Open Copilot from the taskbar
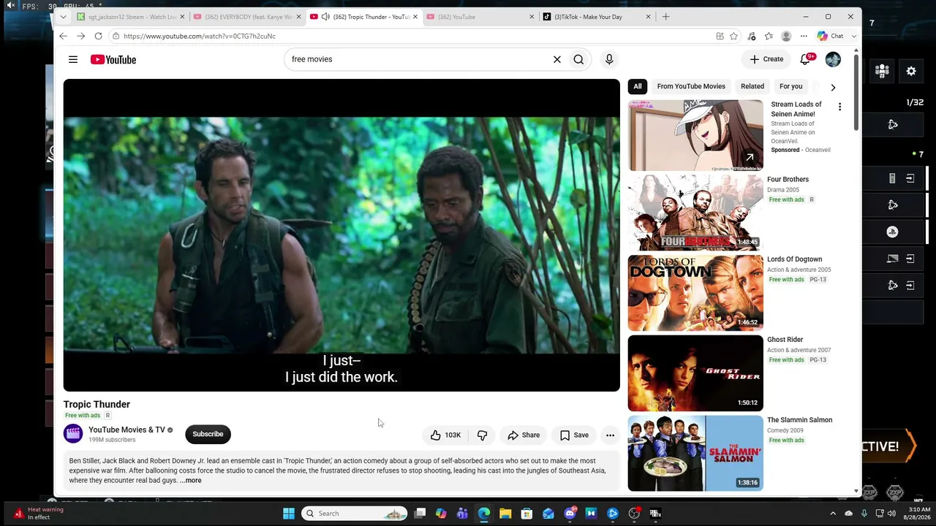 click(441, 514)
